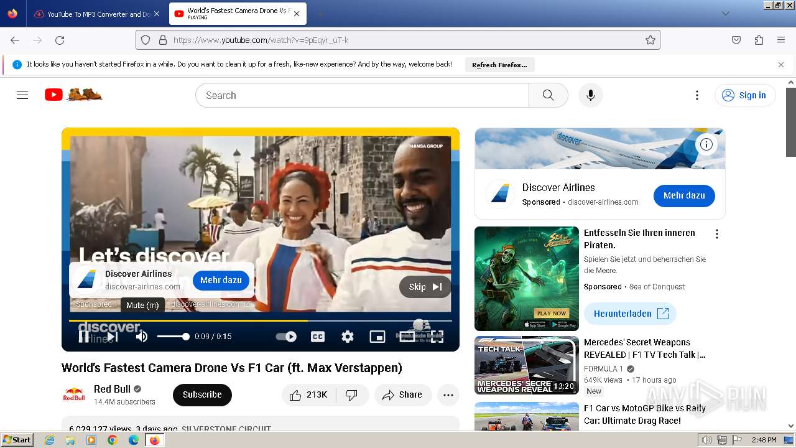Image resolution: width=796 pixels, height=448 pixels.
Task: Click Mehr dazu in the sidebar ad
Action: tap(684, 195)
